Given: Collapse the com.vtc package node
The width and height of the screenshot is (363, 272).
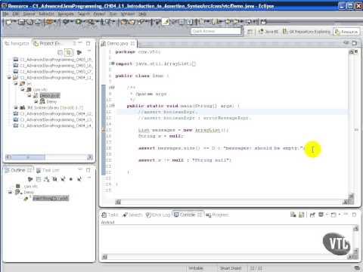Looking at the screenshot, I should click(23, 90).
